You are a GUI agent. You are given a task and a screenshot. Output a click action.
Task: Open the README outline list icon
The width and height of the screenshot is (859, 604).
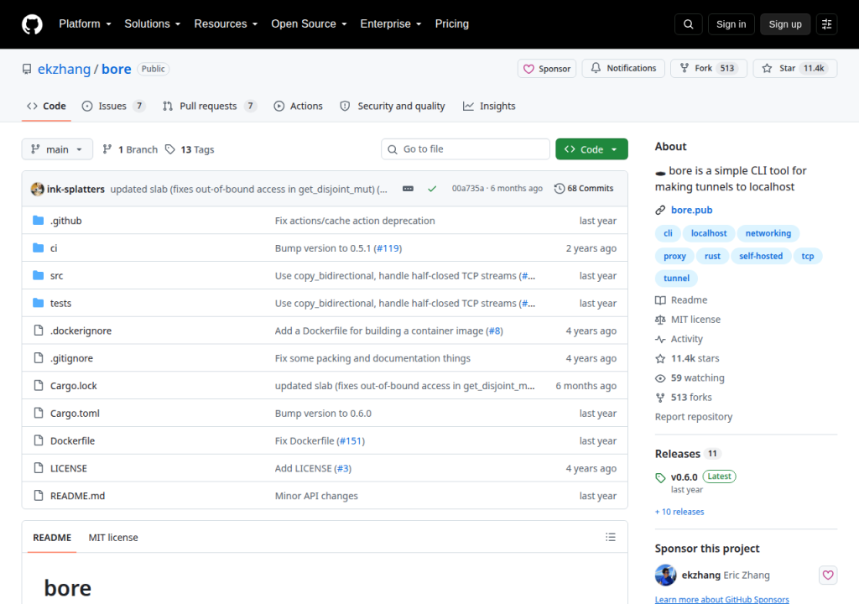tap(611, 537)
